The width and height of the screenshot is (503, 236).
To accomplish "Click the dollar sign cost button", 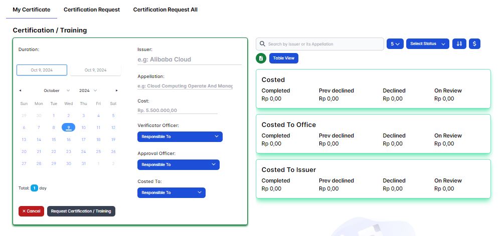I will coord(474,44).
